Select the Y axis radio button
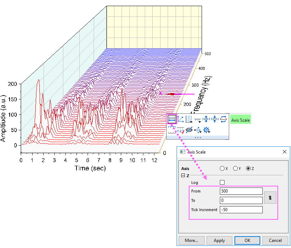 tap(236, 168)
